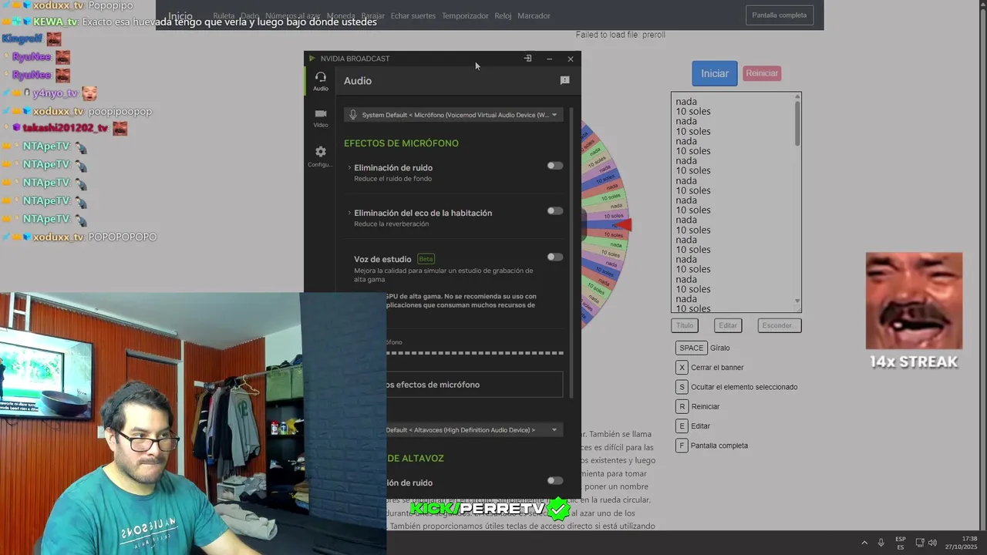Click the Pantalla completa button in the navbar
The width and height of the screenshot is (987, 555).
779,15
